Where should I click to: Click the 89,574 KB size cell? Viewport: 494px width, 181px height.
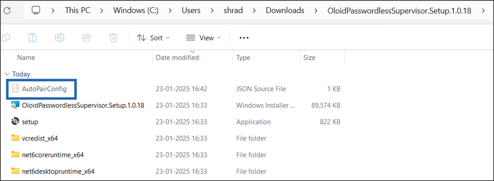pyautogui.click(x=326, y=105)
